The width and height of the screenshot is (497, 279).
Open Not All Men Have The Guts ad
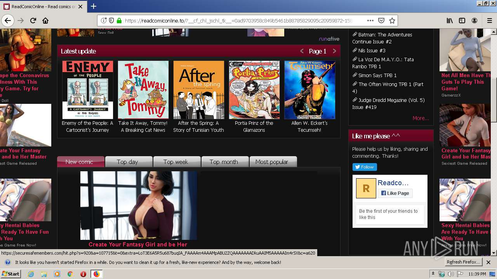pos(466,82)
